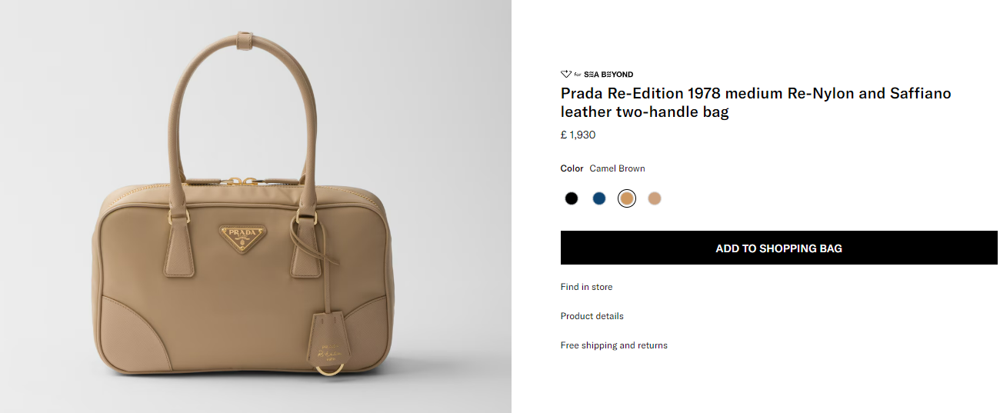Viewport: 1000px width, 413px height.
Task: Add the bag to shopping bag
Action: [x=778, y=248]
